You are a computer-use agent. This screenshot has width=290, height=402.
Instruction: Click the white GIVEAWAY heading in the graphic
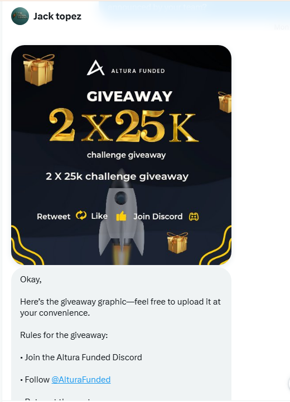point(129,96)
